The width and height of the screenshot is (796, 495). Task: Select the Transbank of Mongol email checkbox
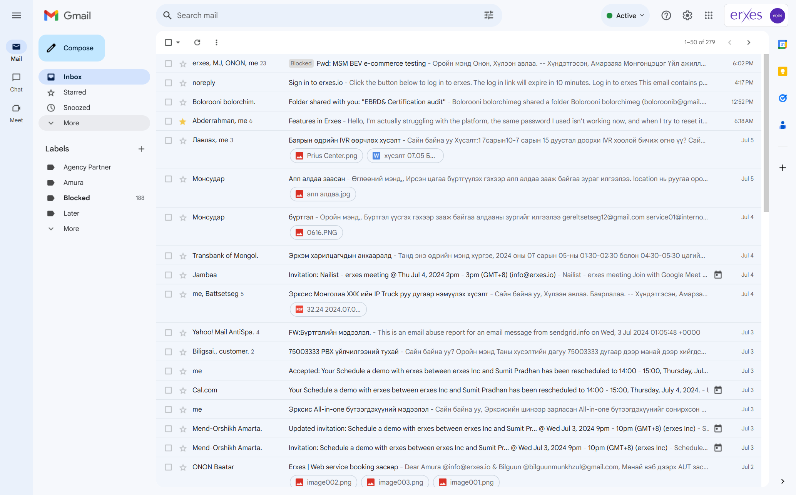pos(168,256)
